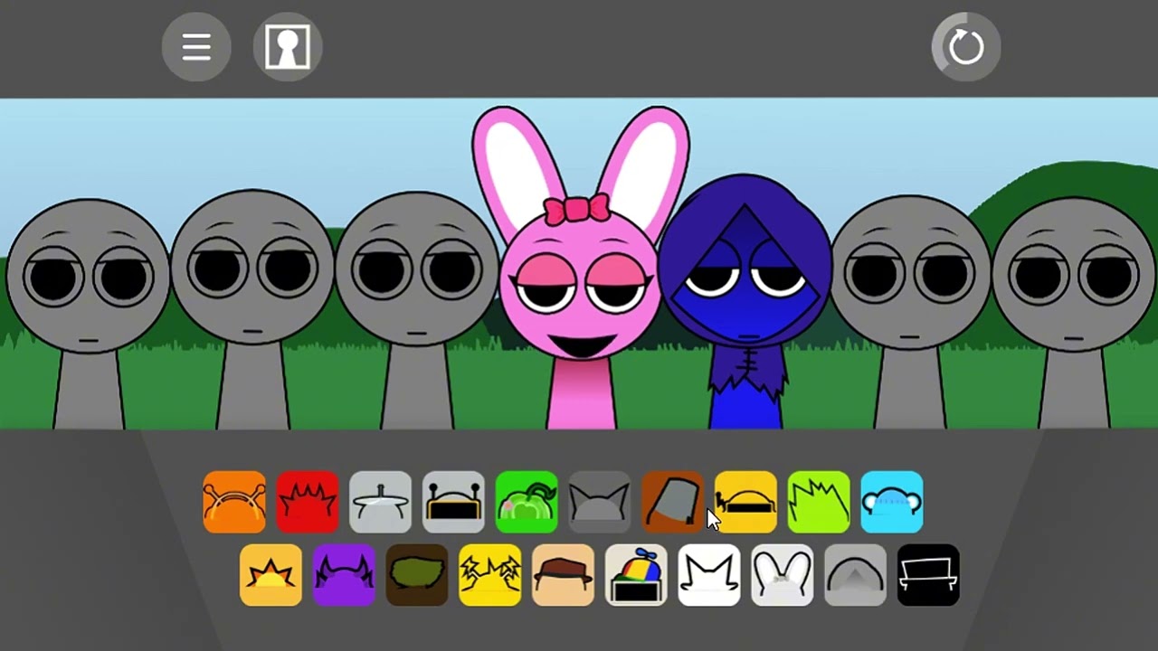Click the circular reset button
This screenshot has width=1158, height=651.
coord(966,47)
